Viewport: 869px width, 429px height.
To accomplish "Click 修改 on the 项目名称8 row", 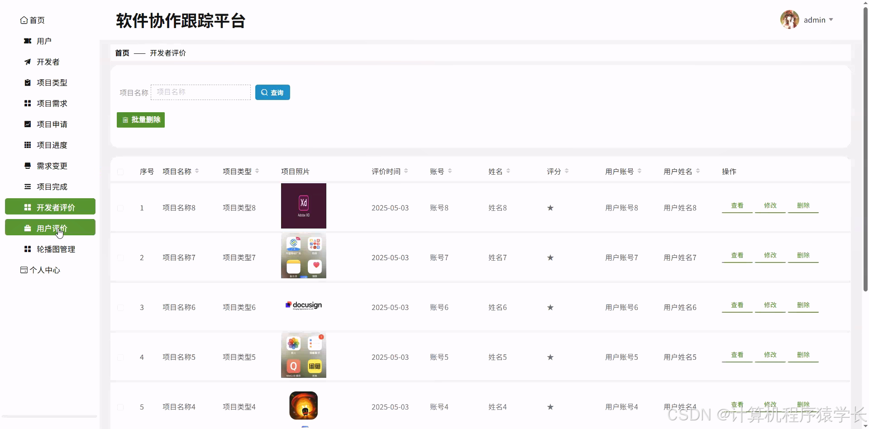I will pos(770,205).
